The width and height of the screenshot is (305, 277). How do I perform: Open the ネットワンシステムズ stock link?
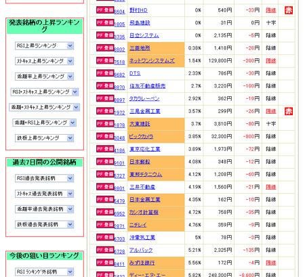[x=152, y=61]
